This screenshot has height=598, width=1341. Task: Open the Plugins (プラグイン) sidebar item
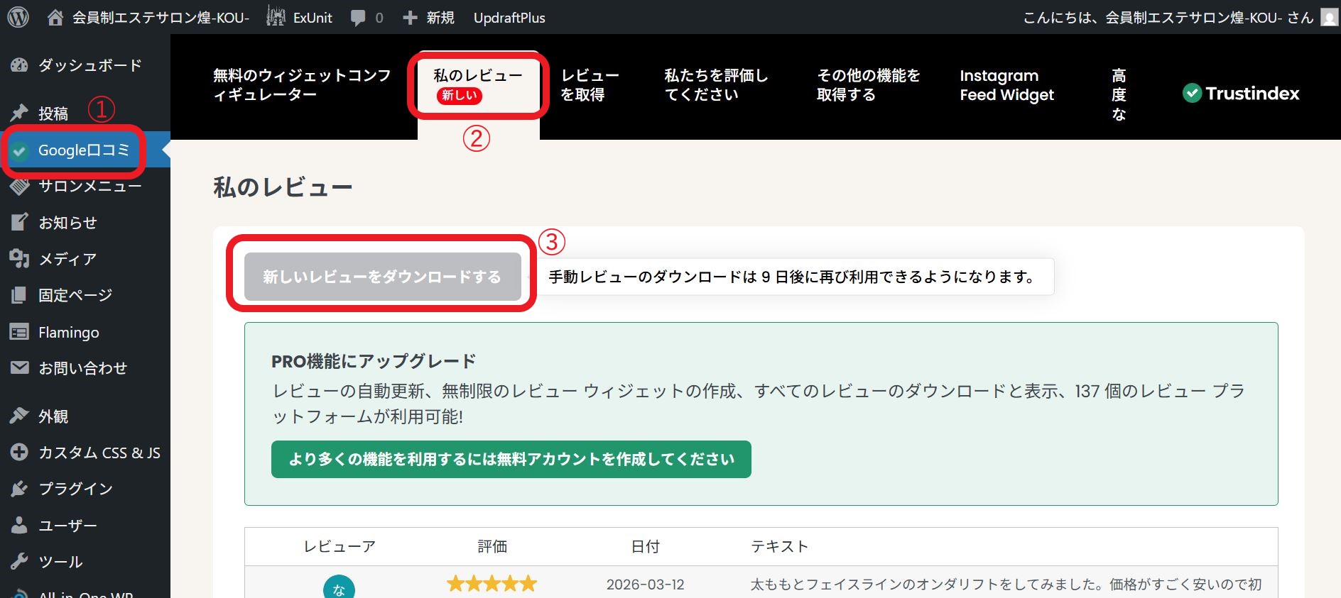coord(75,489)
